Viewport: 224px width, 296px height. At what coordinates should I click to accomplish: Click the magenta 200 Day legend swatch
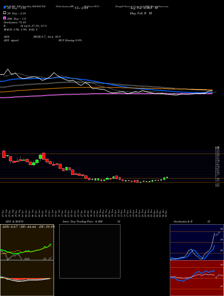[5, 18]
